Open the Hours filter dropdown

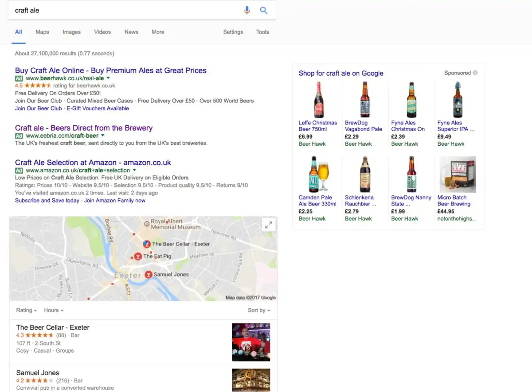tap(53, 310)
